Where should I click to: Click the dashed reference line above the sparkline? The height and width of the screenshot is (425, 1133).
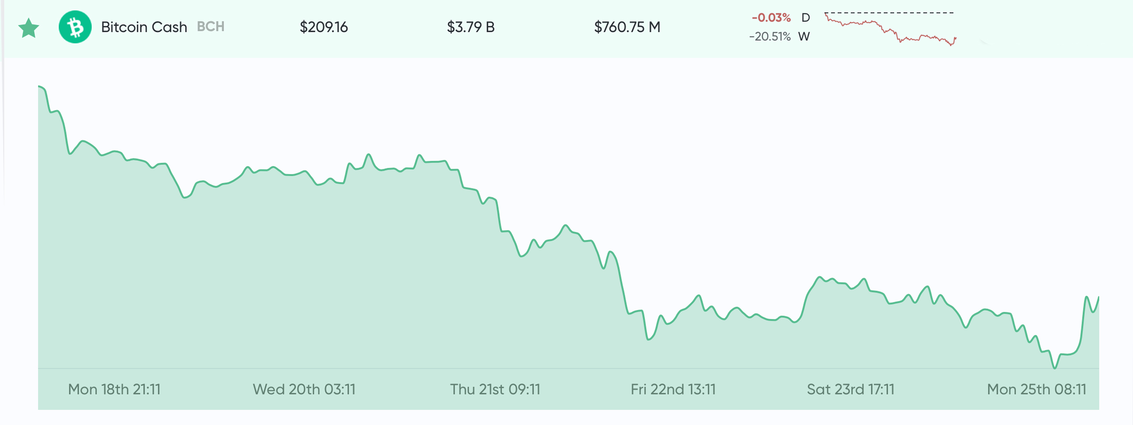pos(890,13)
